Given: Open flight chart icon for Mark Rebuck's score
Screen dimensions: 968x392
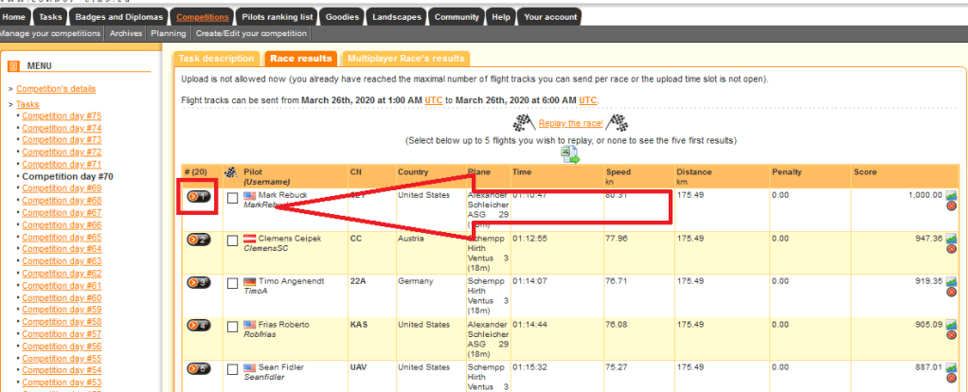Looking at the screenshot, I should tap(951, 196).
